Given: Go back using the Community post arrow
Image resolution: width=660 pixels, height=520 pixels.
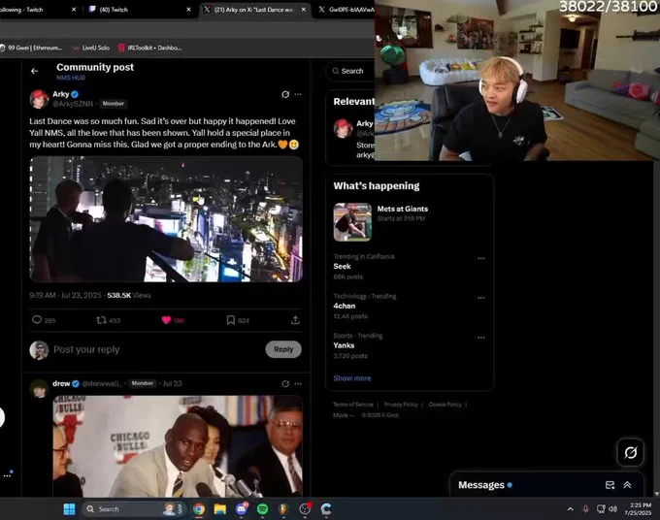Looking at the screenshot, I should point(35,71).
